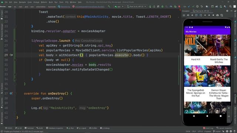Click the Git commit checkmark icon

(193, 7)
